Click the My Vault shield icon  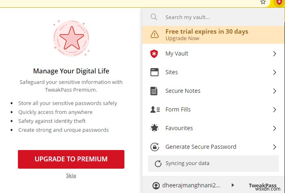[154, 54]
